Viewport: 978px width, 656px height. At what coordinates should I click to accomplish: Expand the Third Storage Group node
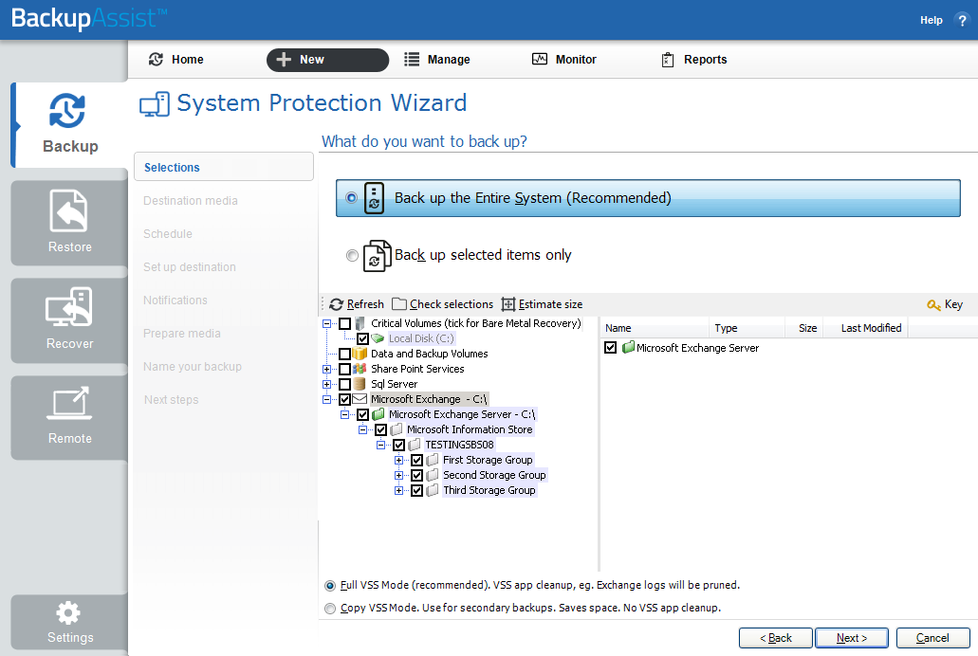pos(398,490)
